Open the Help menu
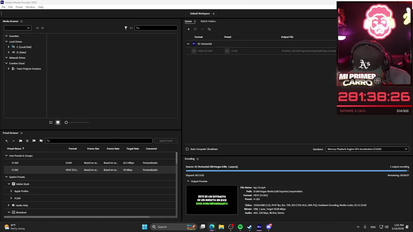413x232 pixels. [x=41, y=7]
